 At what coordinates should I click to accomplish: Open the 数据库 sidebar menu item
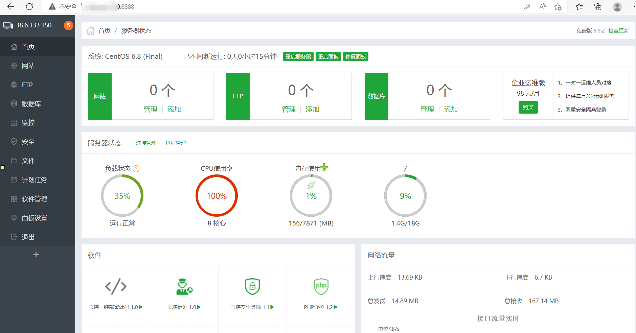[x=38, y=104]
